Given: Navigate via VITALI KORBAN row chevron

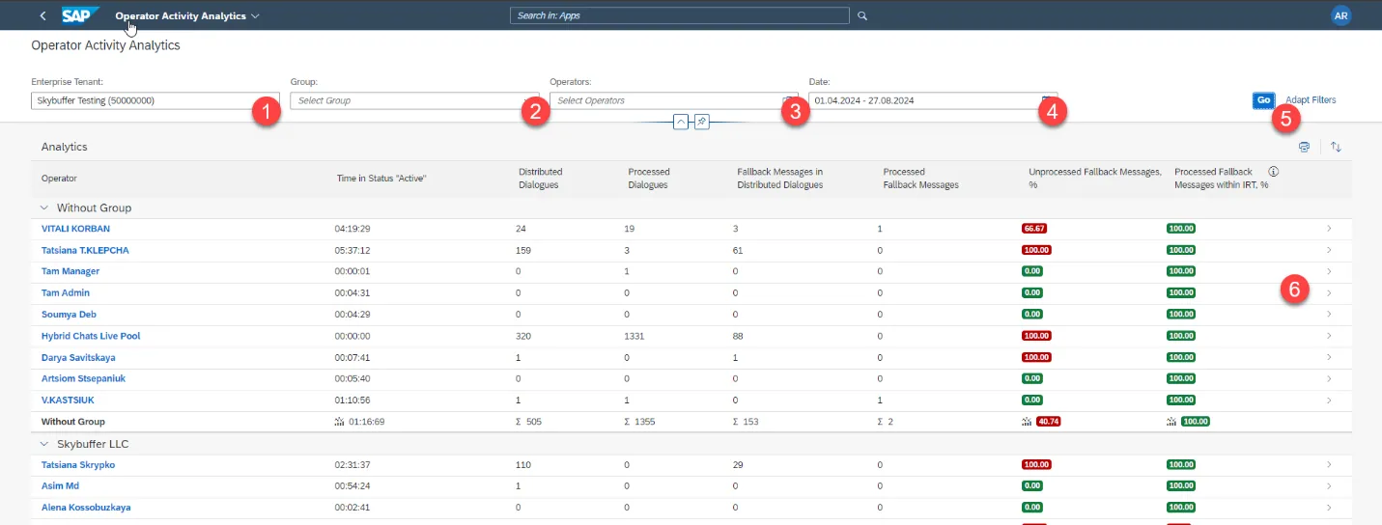Looking at the screenshot, I should (1329, 229).
